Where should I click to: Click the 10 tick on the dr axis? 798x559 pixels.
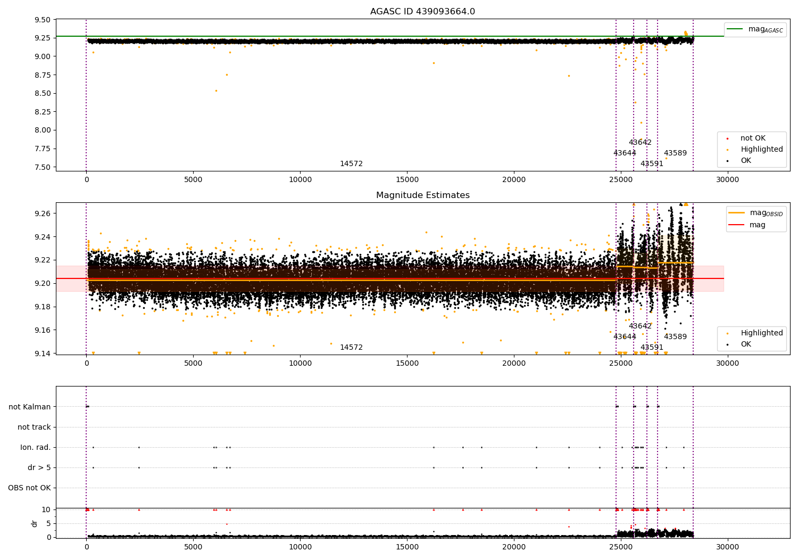46,510
